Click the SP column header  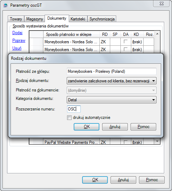(x=115, y=34)
